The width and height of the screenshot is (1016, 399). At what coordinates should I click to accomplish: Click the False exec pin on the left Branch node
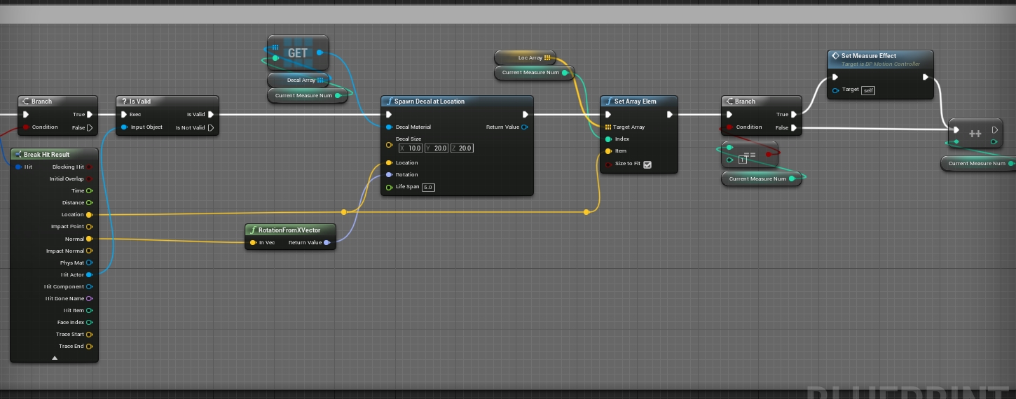coord(89,127)
